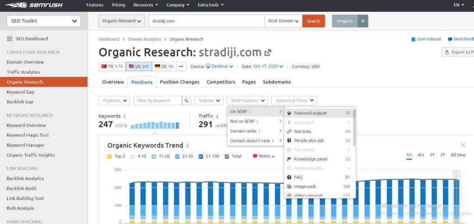Viewport: 474px width, 224px height.
Task: Click the Image pack icon
Action: tap(289, 187)
